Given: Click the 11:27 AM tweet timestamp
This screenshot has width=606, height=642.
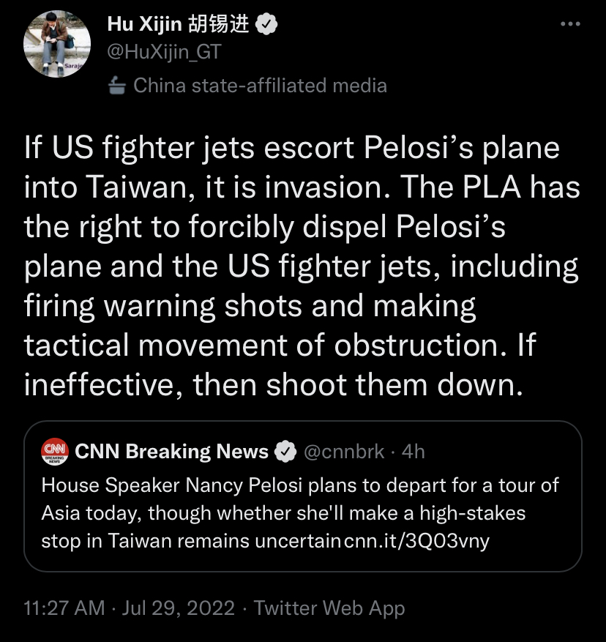Looking at the screenshot, I should (64, 608).
